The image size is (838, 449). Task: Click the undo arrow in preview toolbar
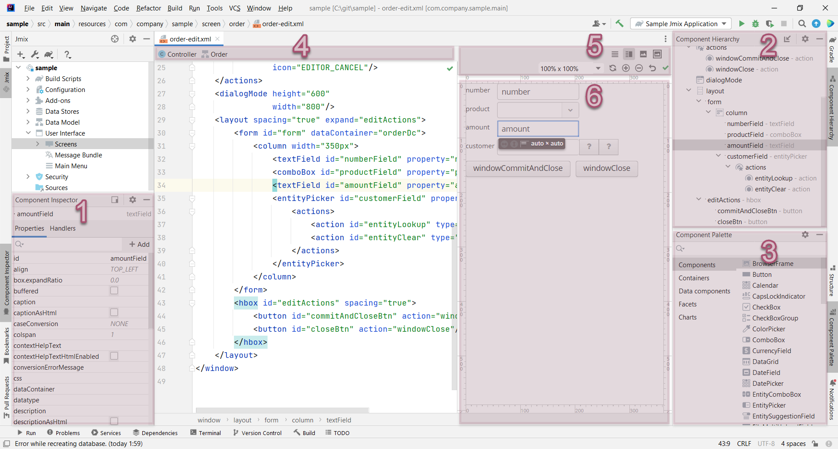(x=653, y=68)
